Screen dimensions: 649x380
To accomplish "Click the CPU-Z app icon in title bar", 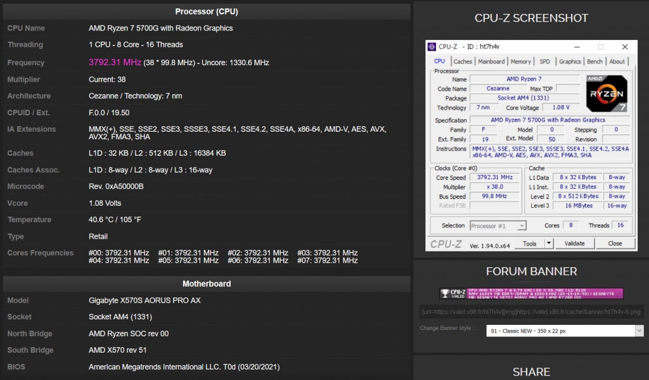I will (x=432, y=47).
